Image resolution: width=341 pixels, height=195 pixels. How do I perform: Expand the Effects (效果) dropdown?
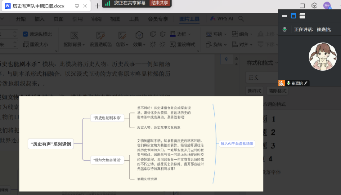pyautogui.click(x=139, y=45)
